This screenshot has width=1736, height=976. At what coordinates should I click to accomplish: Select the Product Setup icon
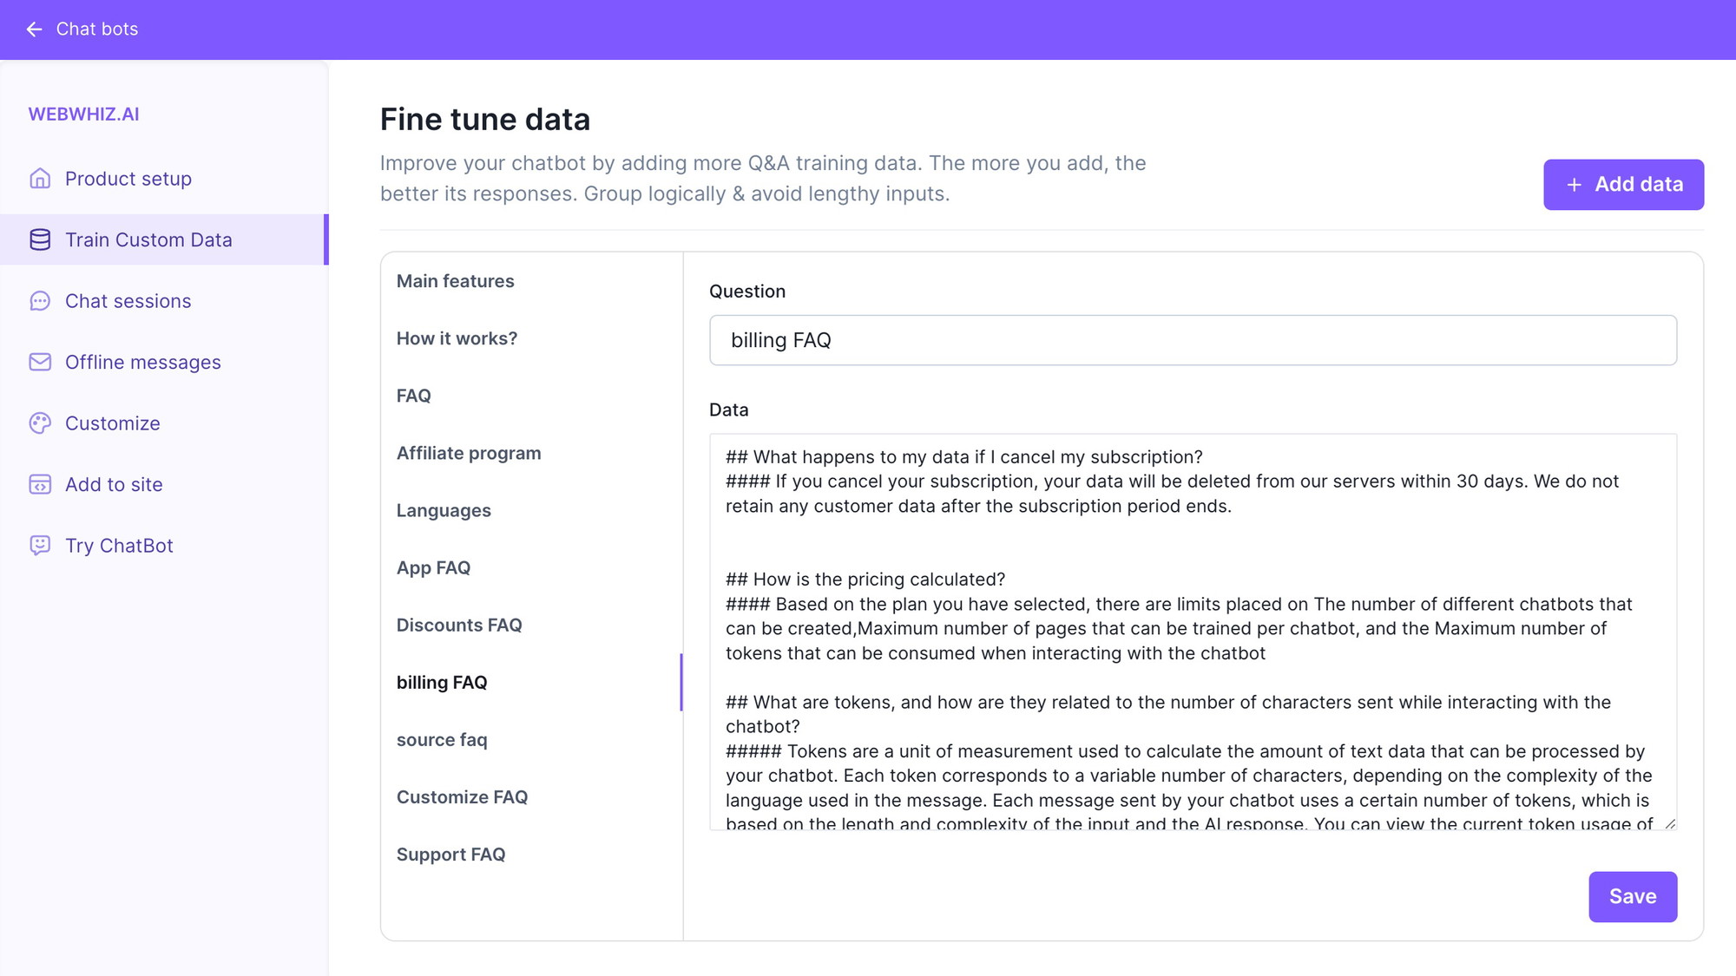39,178
